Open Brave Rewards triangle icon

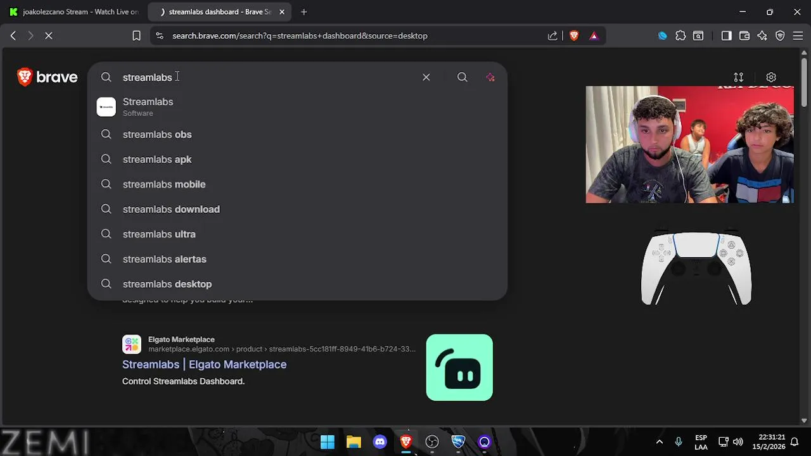[594, 36]
